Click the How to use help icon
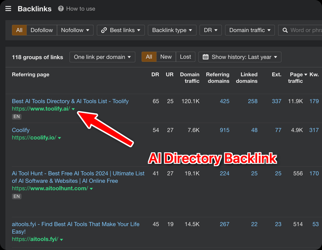The image size is (322, 250). [x=61, y=9]
